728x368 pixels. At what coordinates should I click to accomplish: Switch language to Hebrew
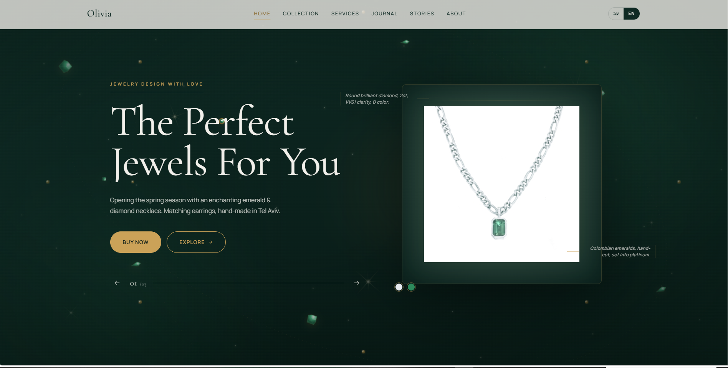click(x=616, y=13)
